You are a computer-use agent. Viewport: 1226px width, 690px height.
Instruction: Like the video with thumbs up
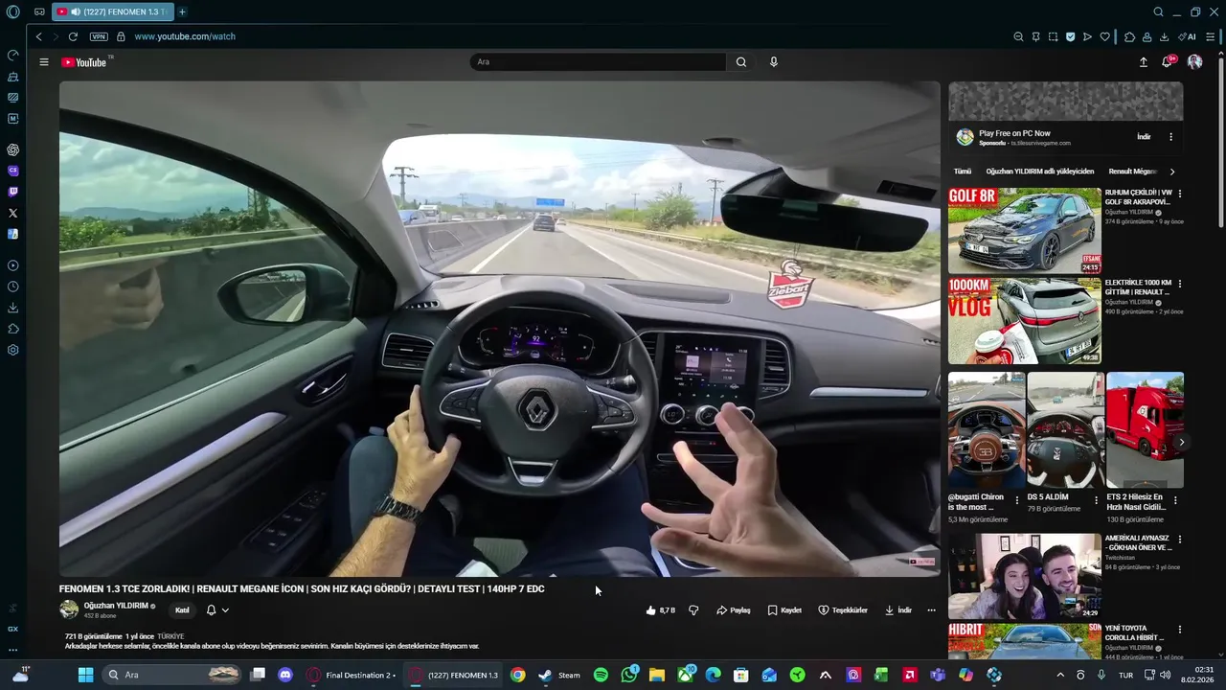661,610
